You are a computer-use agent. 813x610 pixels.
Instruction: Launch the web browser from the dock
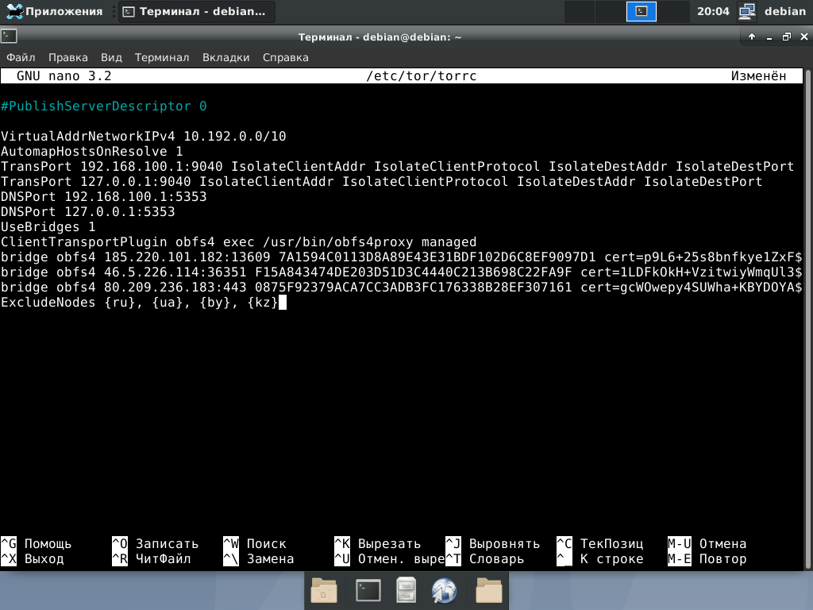coord(445,590)
